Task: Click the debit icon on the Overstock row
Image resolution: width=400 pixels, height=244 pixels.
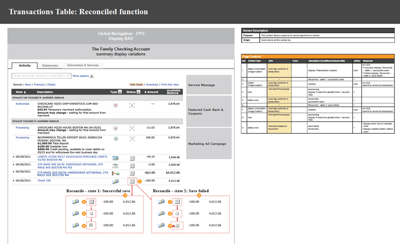Action: tap(115, 105)
